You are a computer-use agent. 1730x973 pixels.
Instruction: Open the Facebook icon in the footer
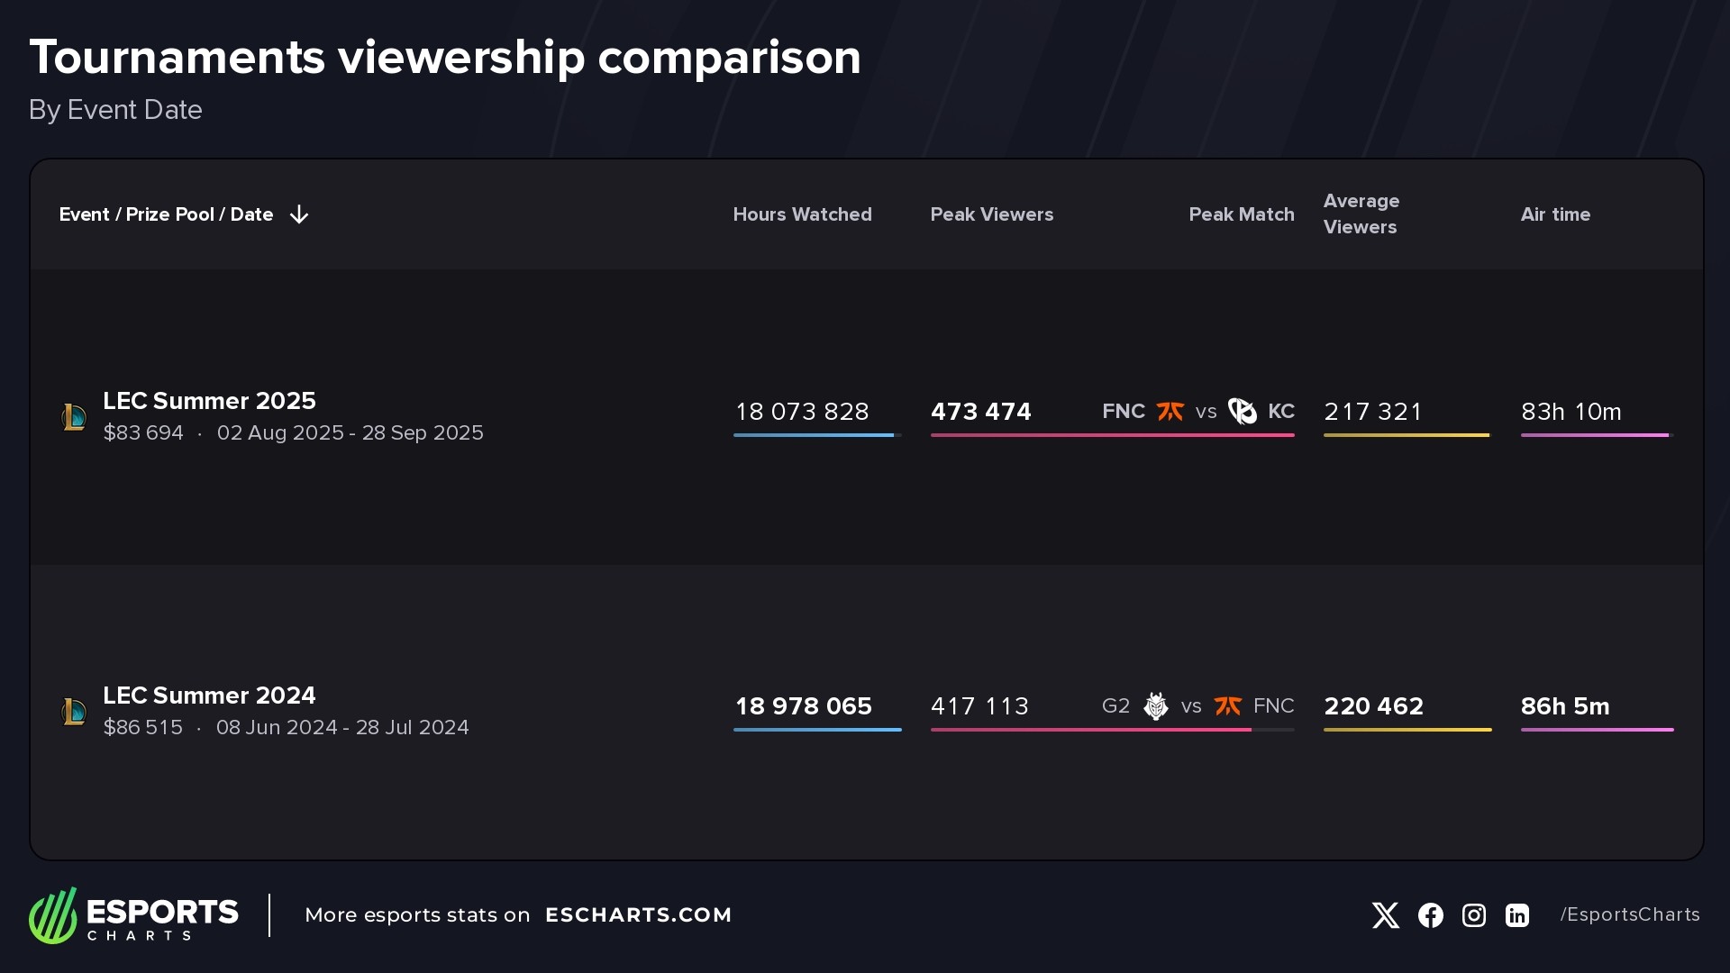1429,914
